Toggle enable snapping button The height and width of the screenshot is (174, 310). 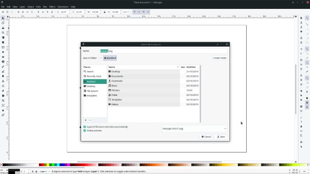[307, 18]
